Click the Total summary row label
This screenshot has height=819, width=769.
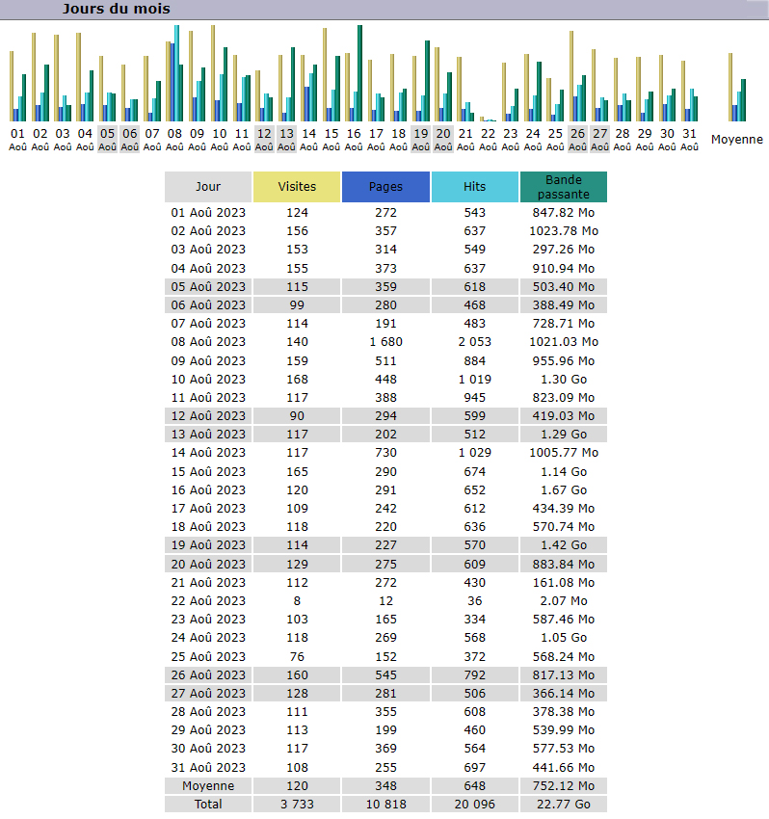208,804
